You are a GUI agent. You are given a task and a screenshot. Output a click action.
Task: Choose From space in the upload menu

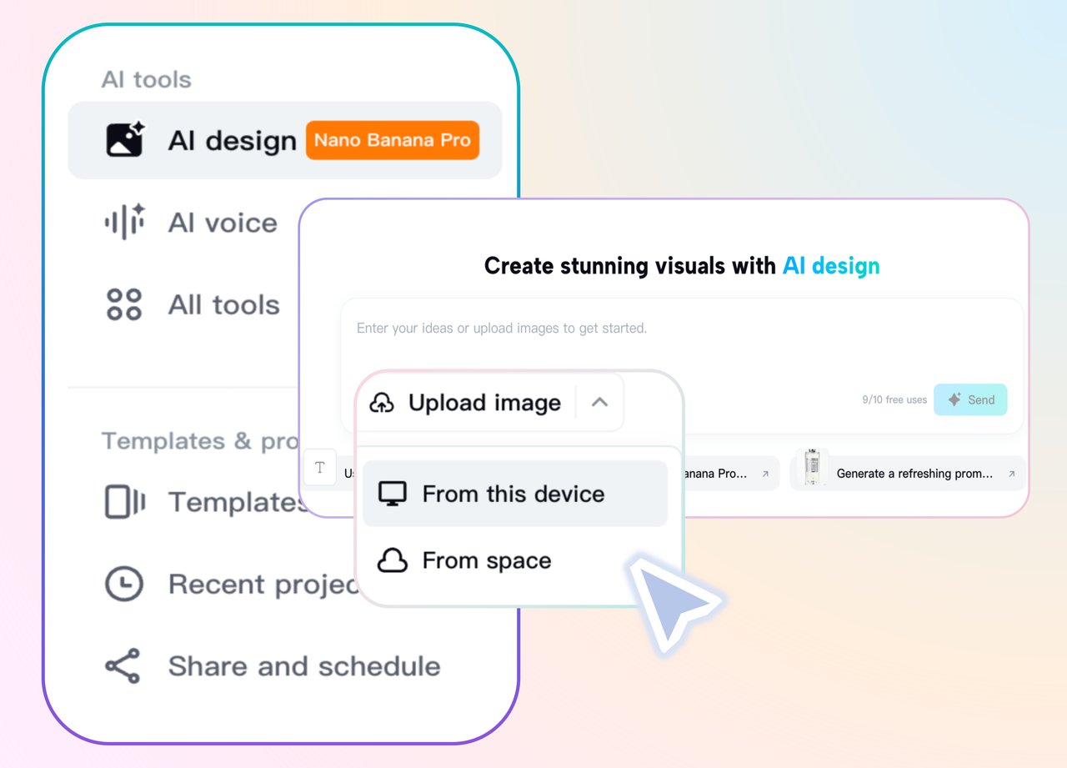pos(515,560)
